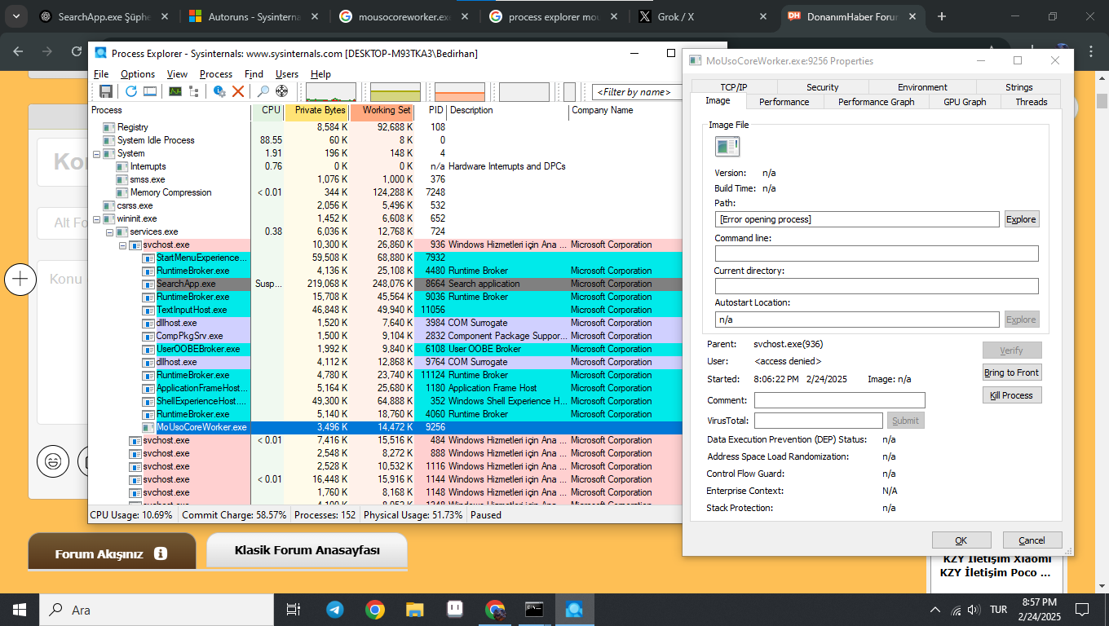Click the Process Explorer taskbar icon
1109x626 pixels.
pyautogui.click(x=574, y=609)
